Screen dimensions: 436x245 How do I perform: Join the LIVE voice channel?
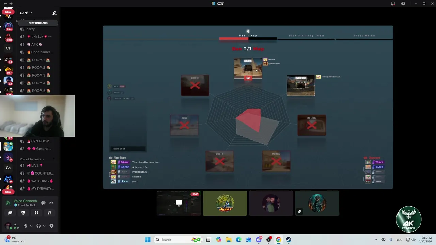[x=38, y=165]
